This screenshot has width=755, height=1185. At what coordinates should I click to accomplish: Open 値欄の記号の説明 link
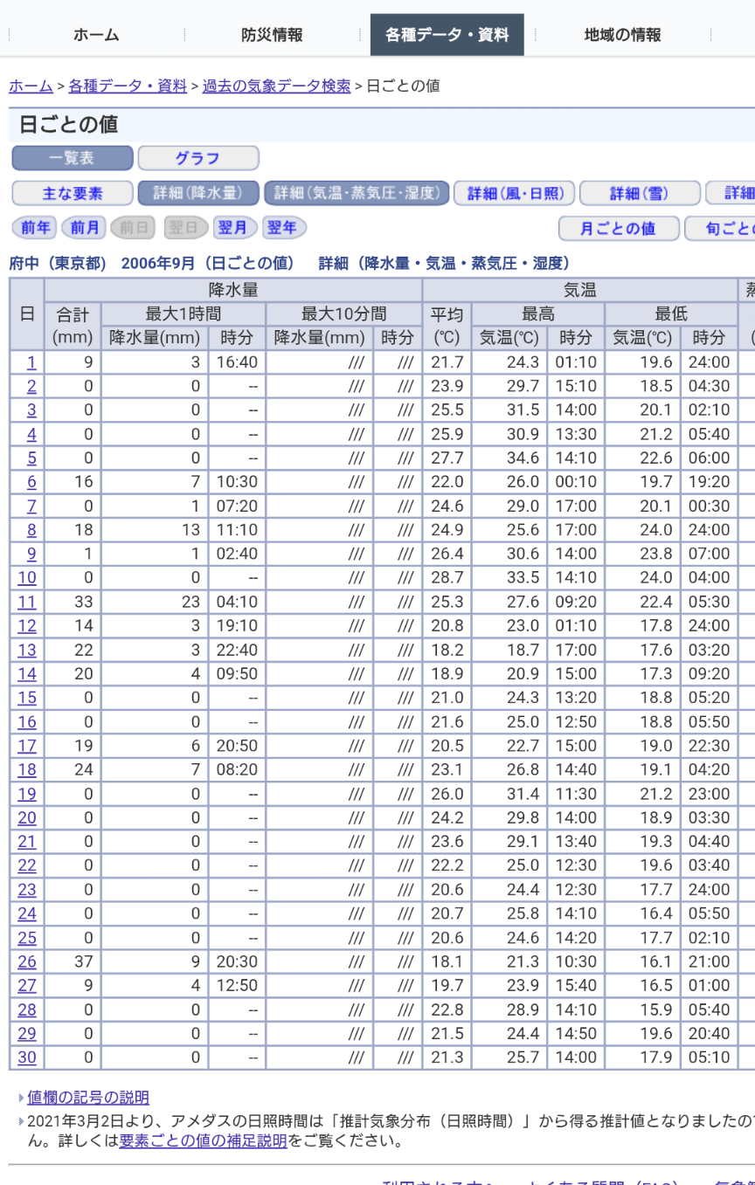[88, 1098]
